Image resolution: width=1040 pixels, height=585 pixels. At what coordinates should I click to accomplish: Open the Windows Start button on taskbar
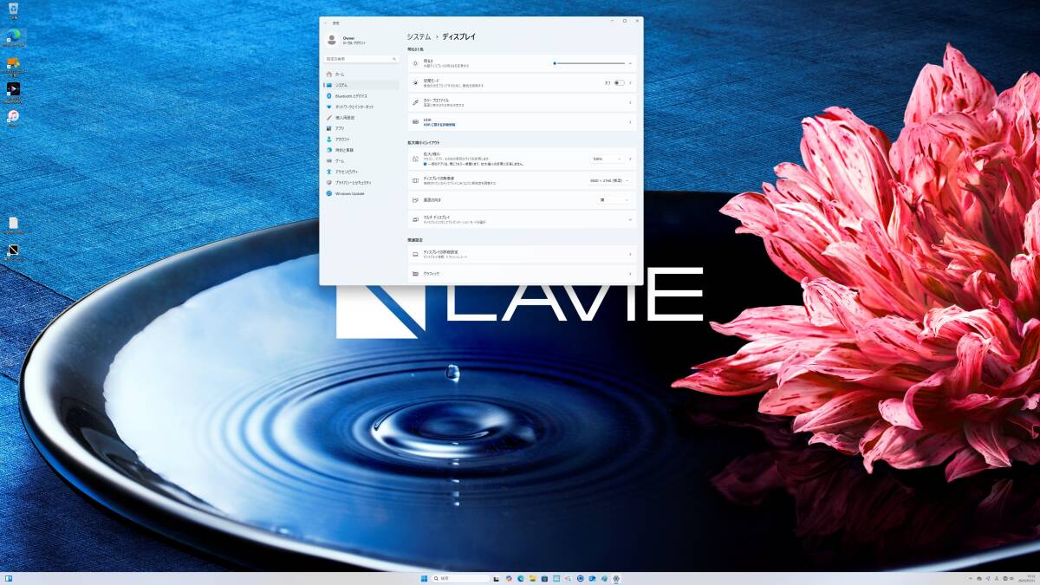424,578
